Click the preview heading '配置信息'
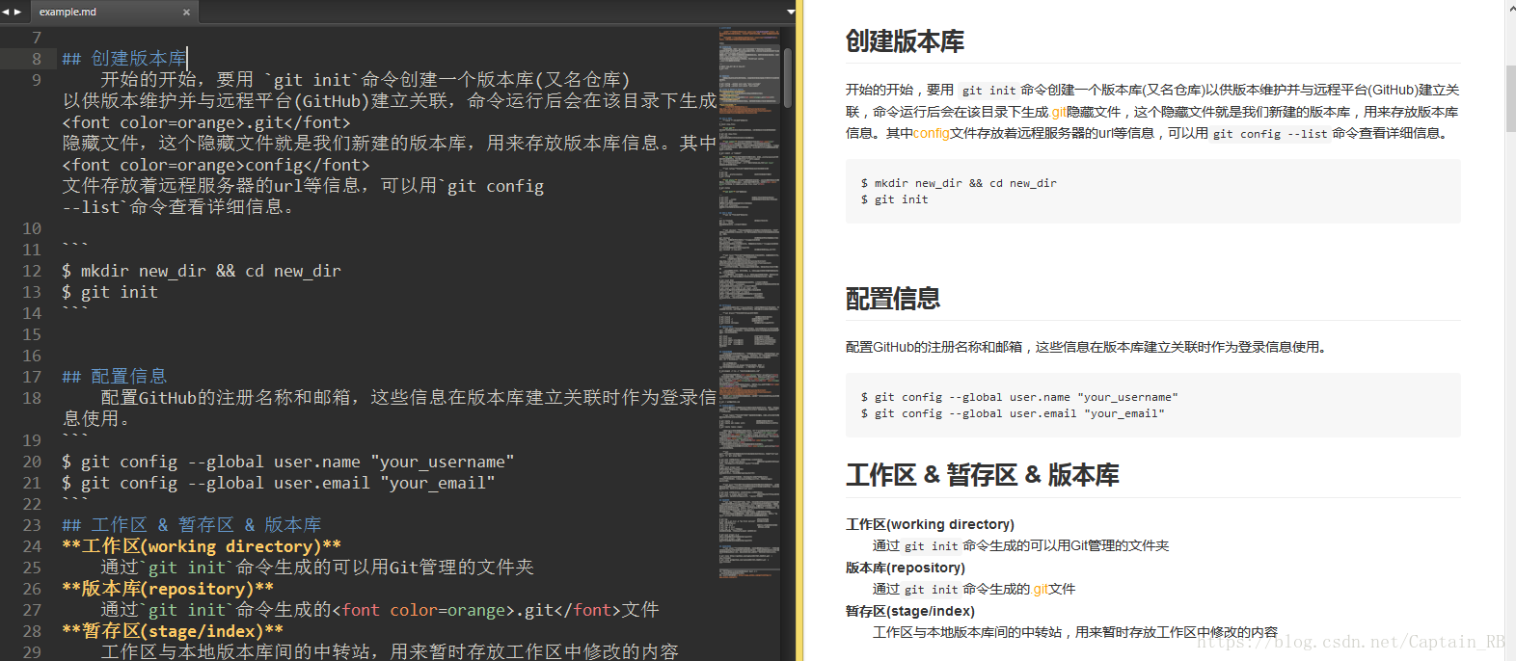Image resolution: width=1516 pixels, height=661 pixels. point(893,299)
